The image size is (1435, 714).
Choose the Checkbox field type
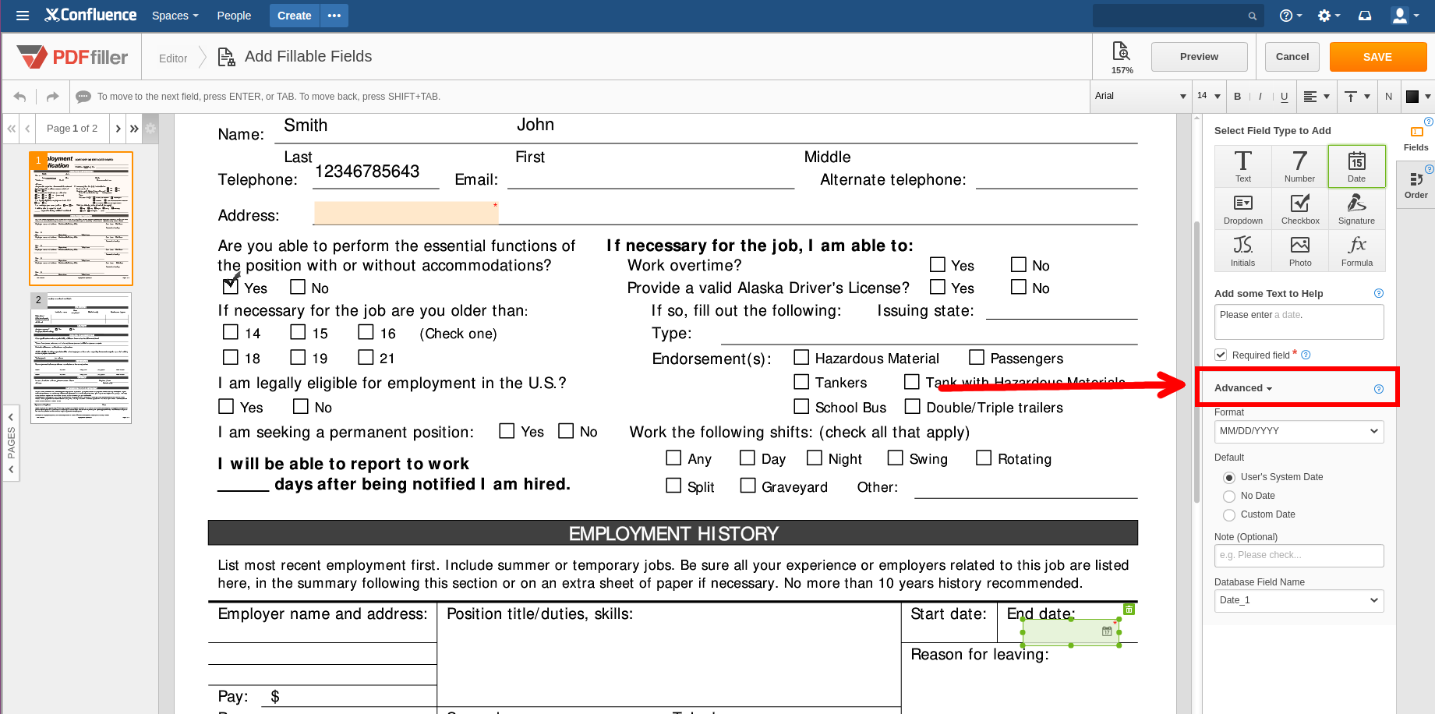[1299, 209]
